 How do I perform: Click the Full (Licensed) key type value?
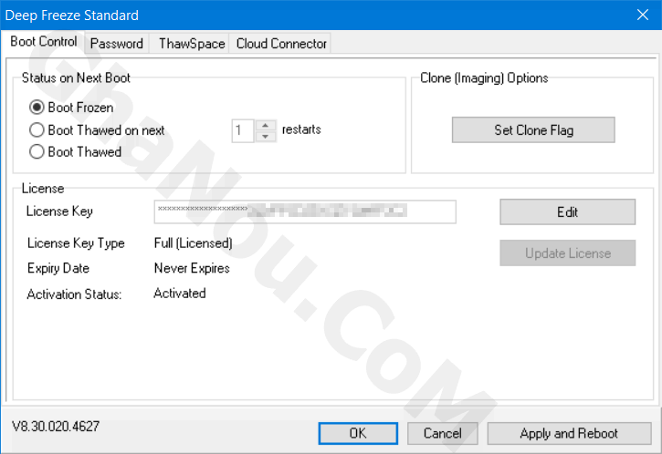pos(194,243)
